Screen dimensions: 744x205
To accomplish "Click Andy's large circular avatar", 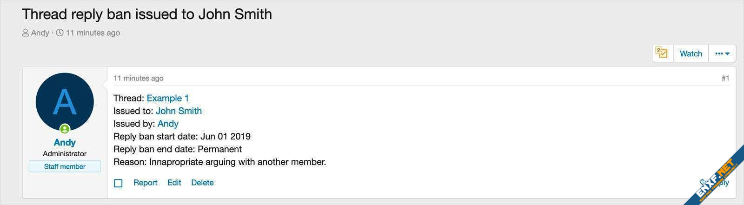I will (x=65, y=102).
